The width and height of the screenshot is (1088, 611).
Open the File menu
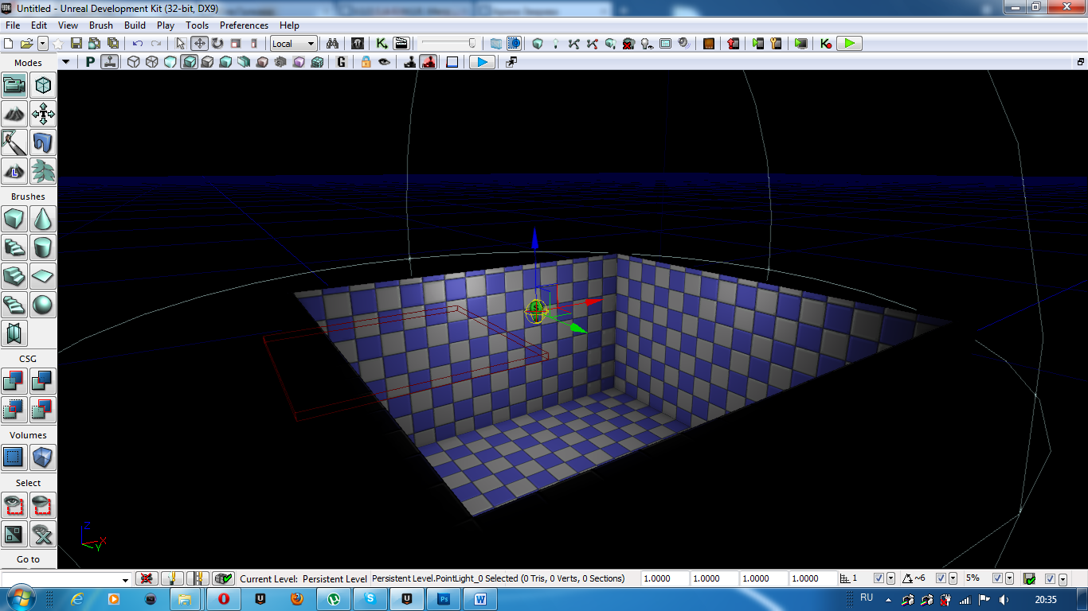pos(13,25)
